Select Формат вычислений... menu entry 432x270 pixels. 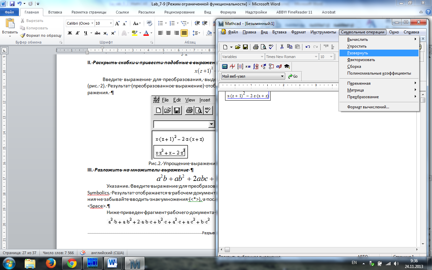pyautogui.click(x=379, y=107)
